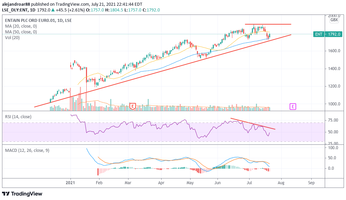Click the purple upcoming earnings E marker

click(293, 107)
